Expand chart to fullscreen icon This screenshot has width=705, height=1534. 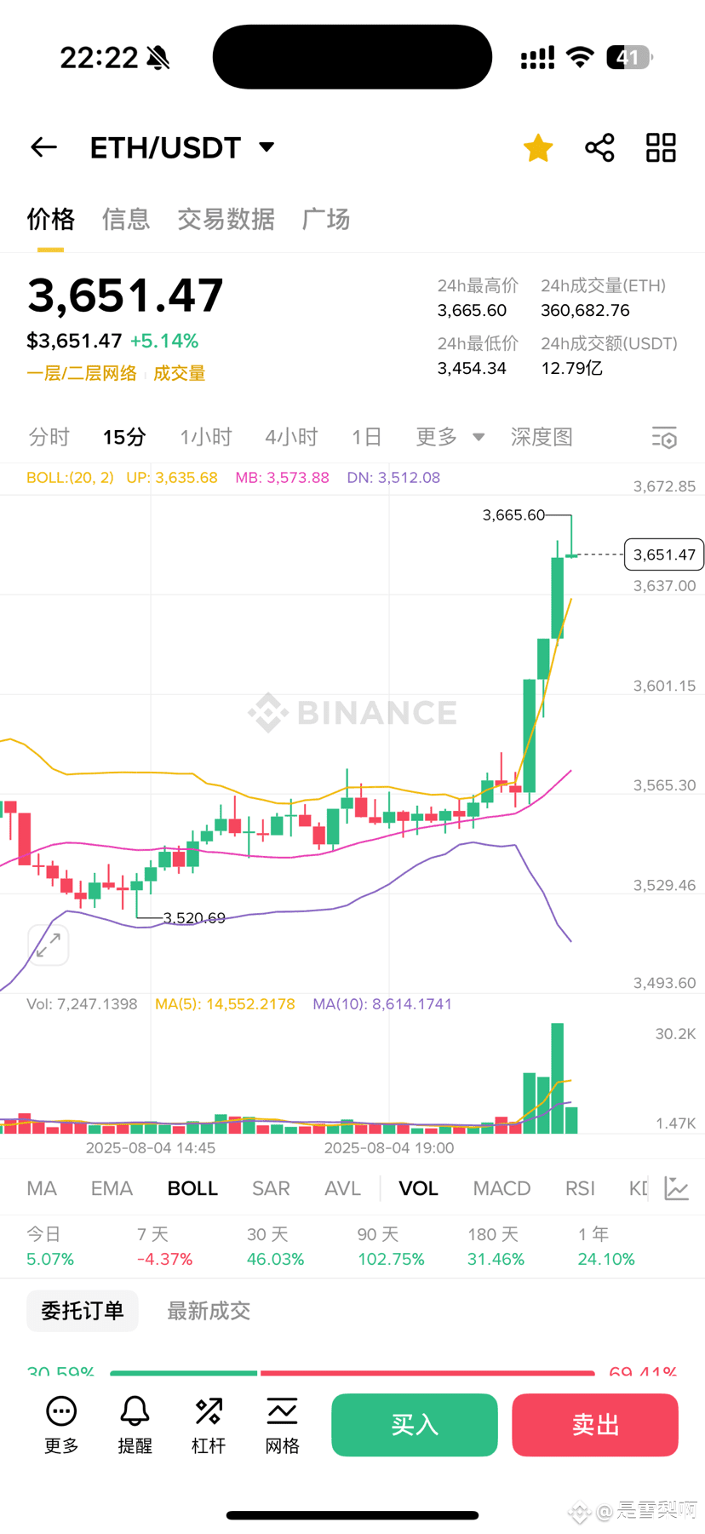coord(49,945)
